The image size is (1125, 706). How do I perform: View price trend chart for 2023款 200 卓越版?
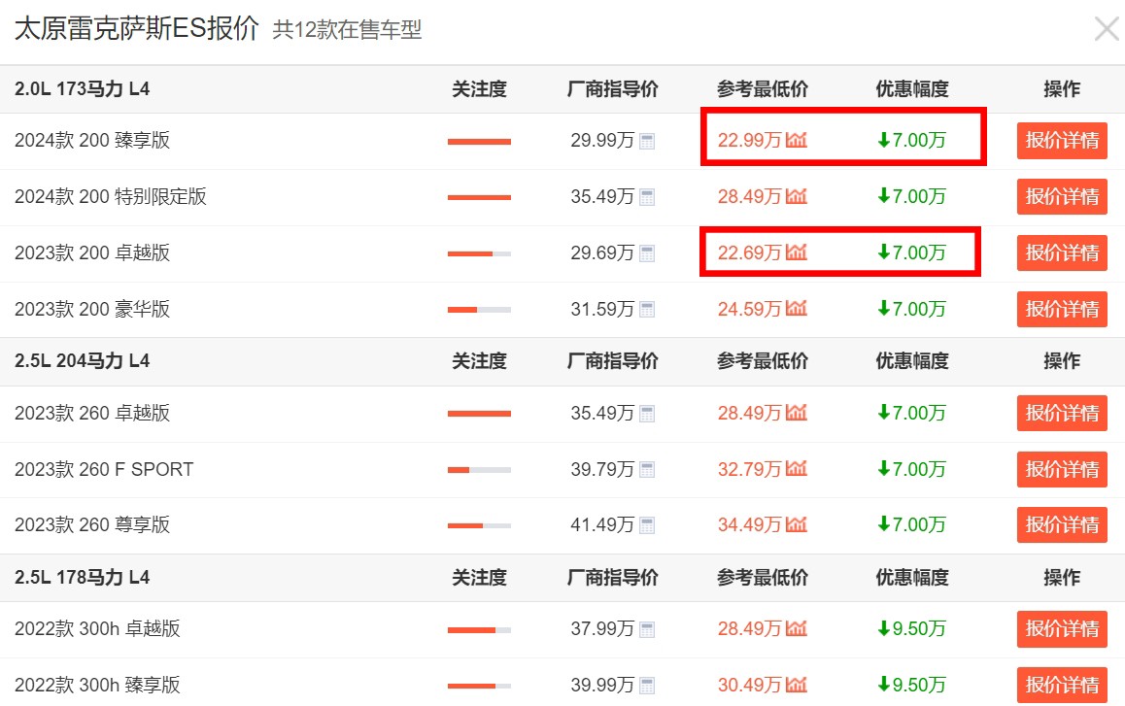tap(797, 252)
